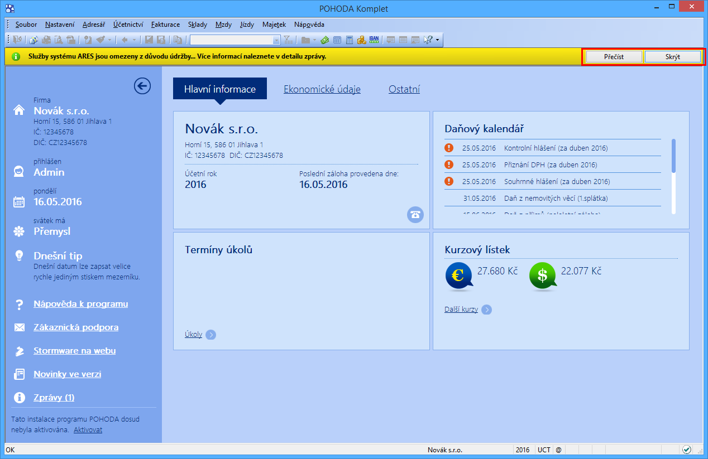Viewport: 708px width, 459px height.
Task: Expand the dropdown arrow beside the folder icon
Action: (314, 40)
